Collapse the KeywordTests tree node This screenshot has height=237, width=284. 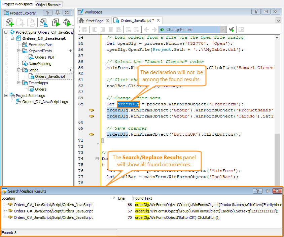19,51
